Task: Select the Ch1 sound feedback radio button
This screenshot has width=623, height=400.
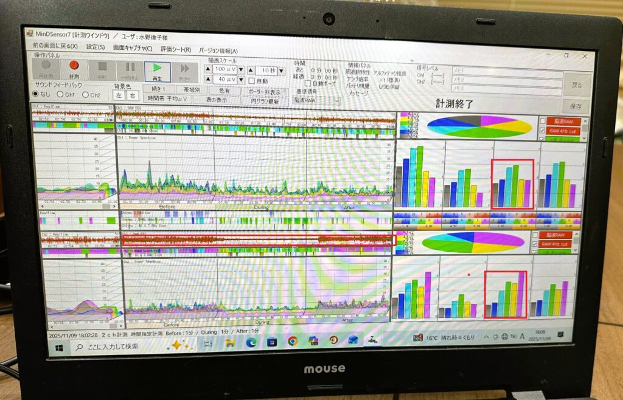Action: tap(60, 95)
